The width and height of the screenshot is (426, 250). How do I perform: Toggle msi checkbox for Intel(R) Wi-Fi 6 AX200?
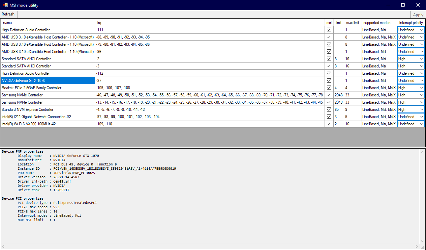click(x=329, y=124)
